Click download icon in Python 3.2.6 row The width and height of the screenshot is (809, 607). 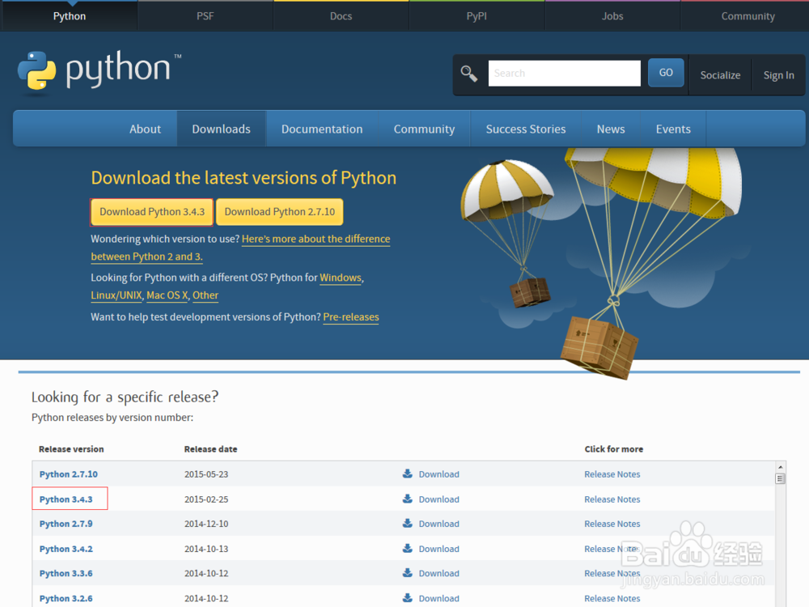pos(407,598)
